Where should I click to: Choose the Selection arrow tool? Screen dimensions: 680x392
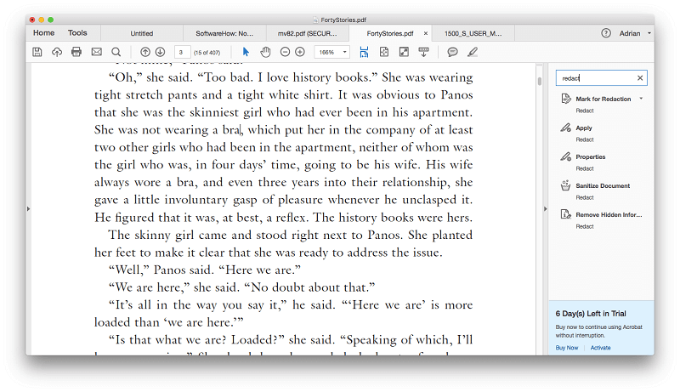point(246,52)
